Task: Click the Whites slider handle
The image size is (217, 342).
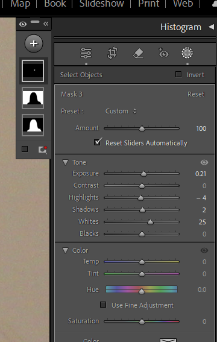Action: [150, 222]
